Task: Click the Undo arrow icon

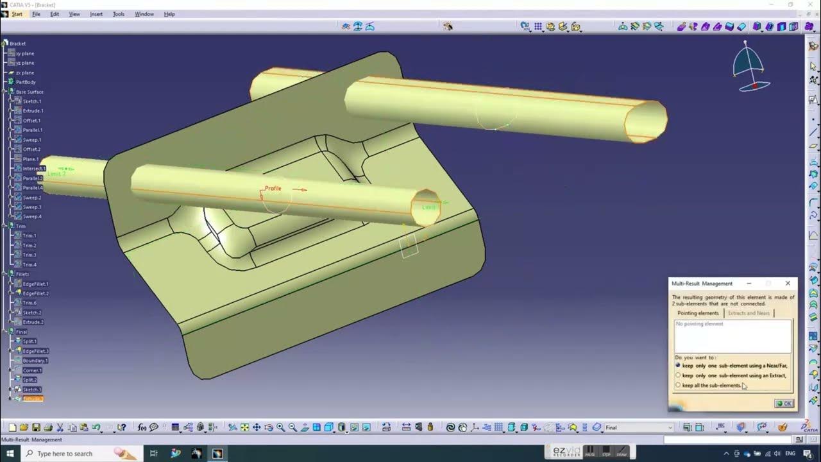Action: pos(96,427)
